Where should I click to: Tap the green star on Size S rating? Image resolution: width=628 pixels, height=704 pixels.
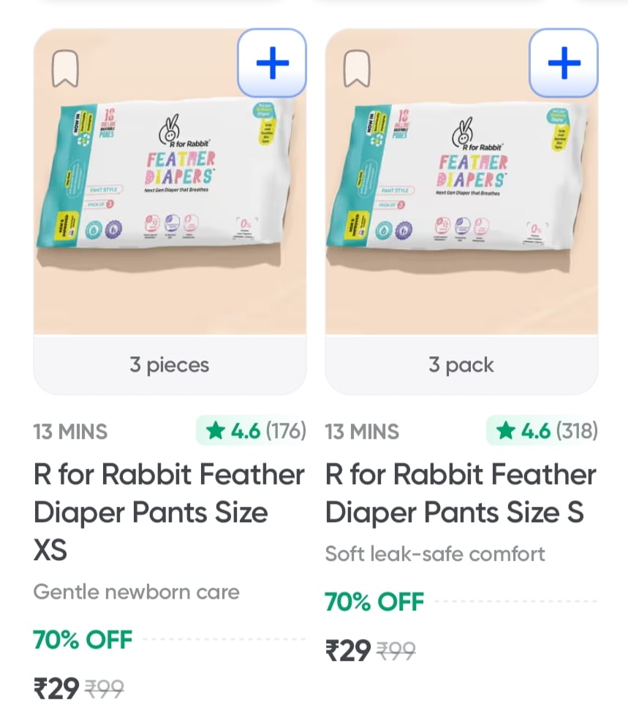505,432
